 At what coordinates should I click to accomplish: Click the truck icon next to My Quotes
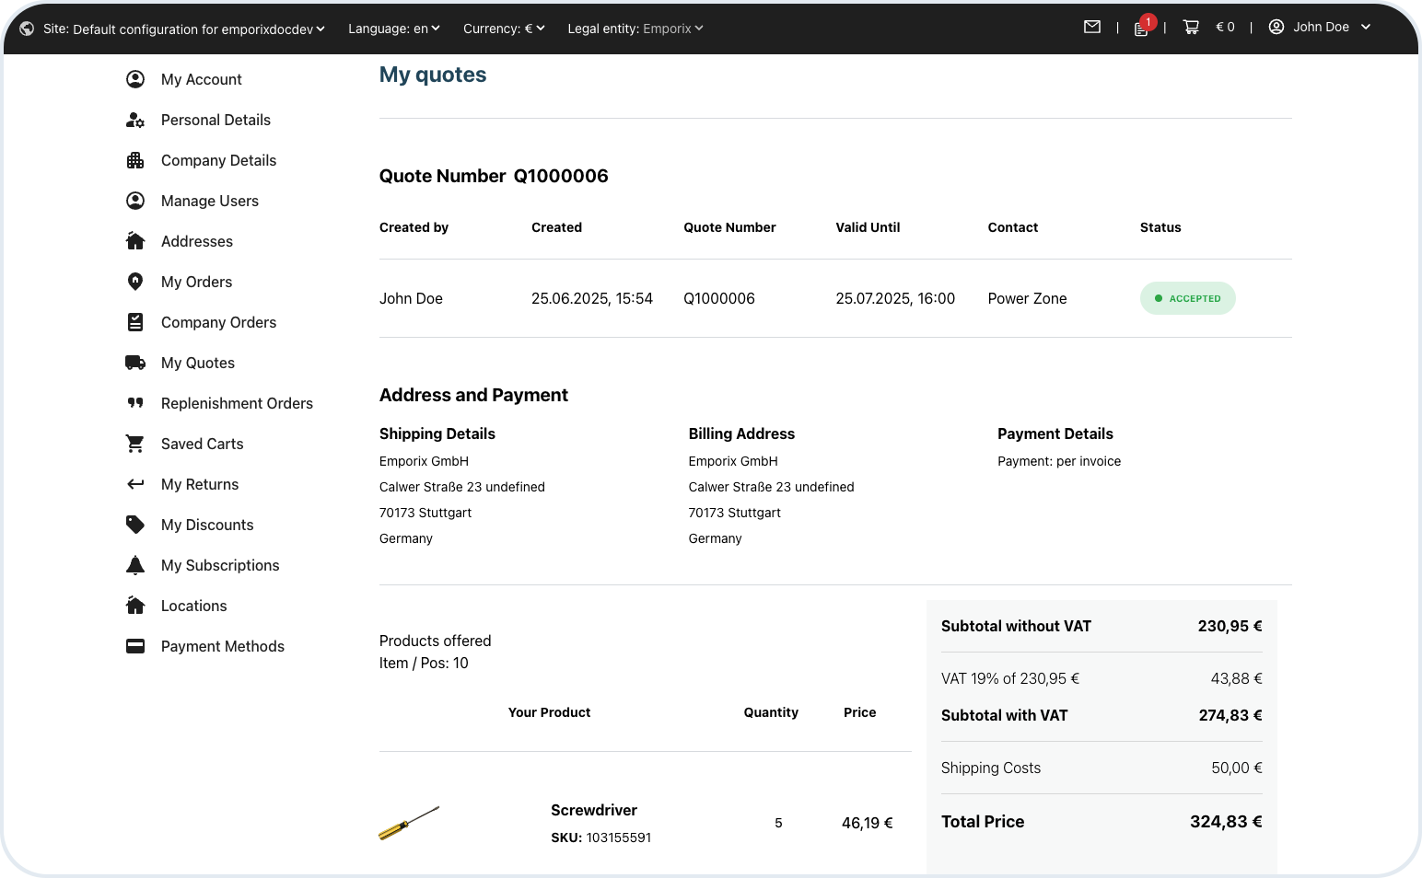pos(135,363)
